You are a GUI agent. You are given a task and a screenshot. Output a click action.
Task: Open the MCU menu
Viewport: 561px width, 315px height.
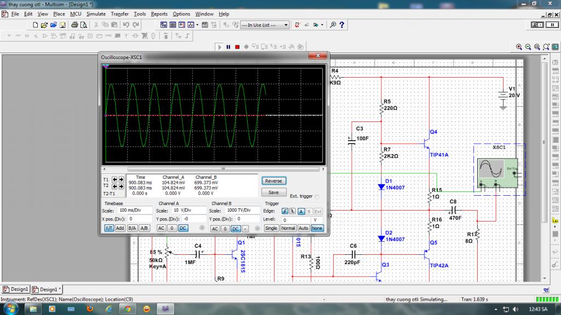pyautogui.click(x=76, y=14)
